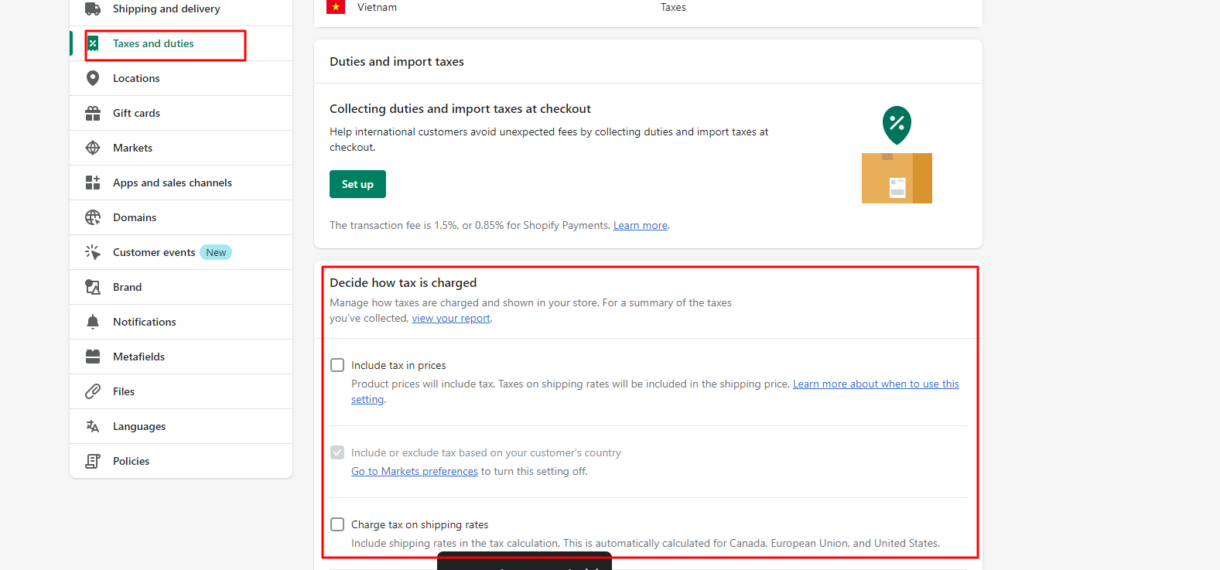Click the Brand icon

click(x=93, y=287)
